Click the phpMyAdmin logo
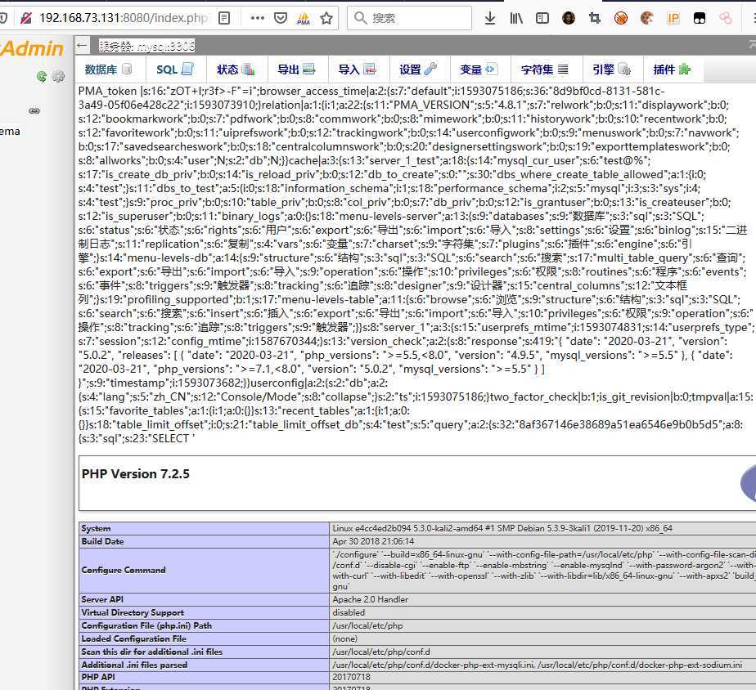The width and height of the screenshot is (756, 690). tap(32, 49)
